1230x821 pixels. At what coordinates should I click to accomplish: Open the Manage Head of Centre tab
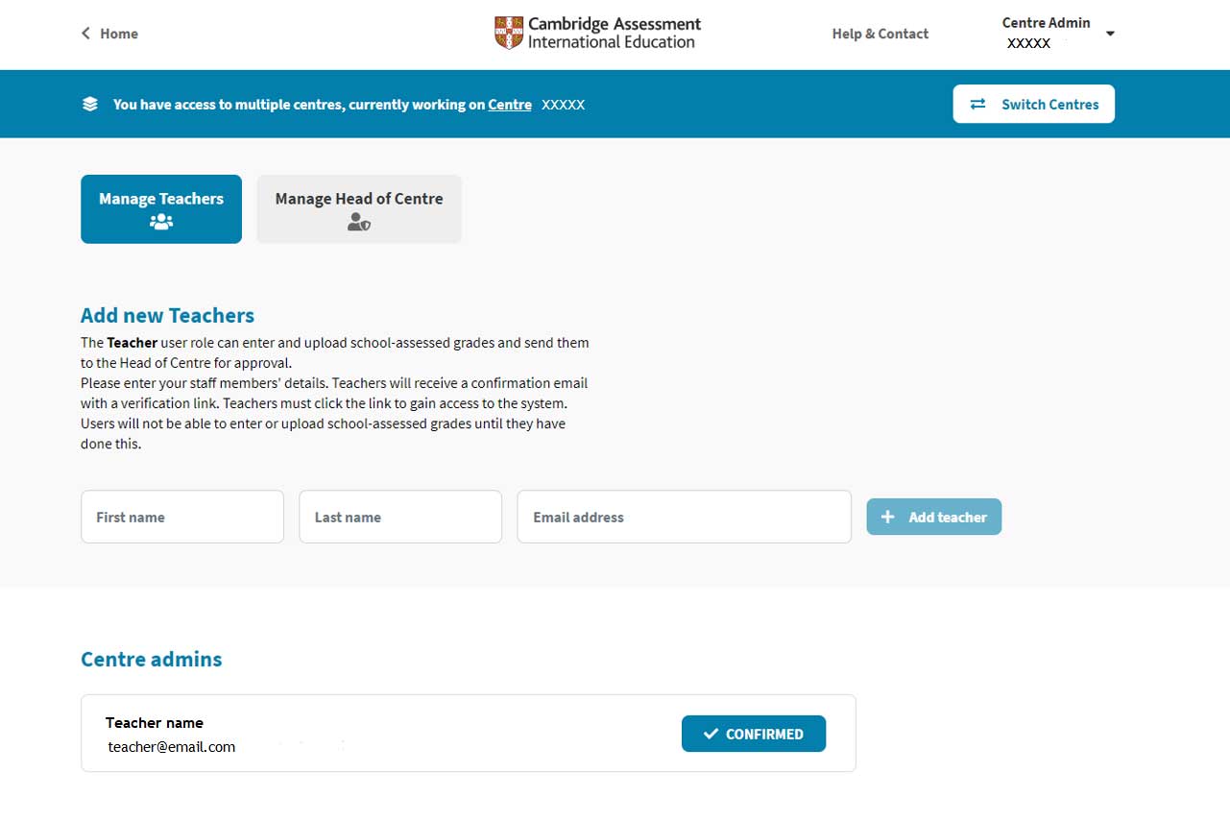click(358, 200)
